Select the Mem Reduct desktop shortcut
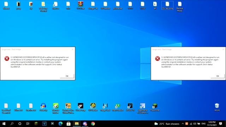Image resolution: width=226 pixels, height=127 pixels. point(118,107)
